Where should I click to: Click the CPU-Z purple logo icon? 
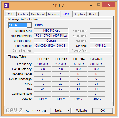(6, 6)
